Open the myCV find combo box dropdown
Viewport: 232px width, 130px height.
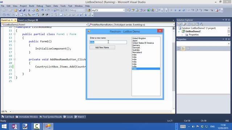point(124,10)
